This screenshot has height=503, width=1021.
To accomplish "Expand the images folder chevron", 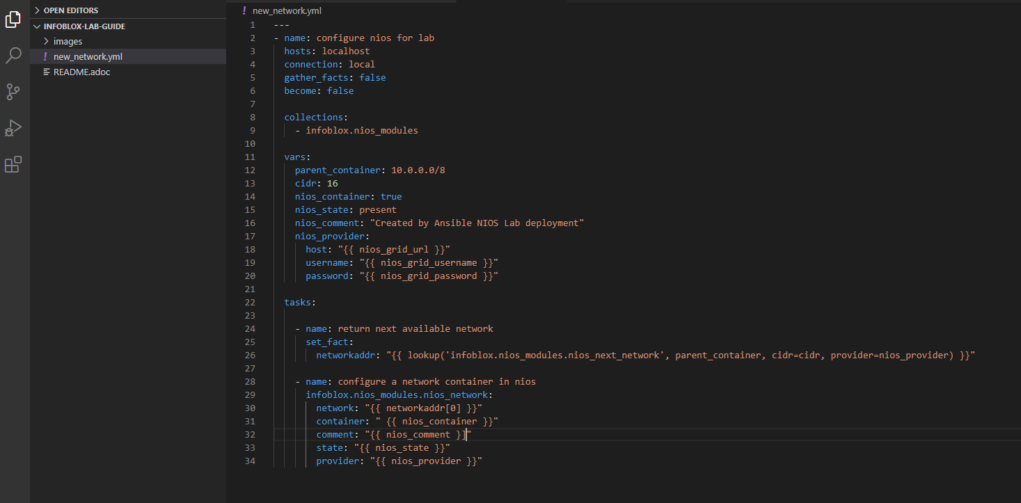I will point(46,42).
